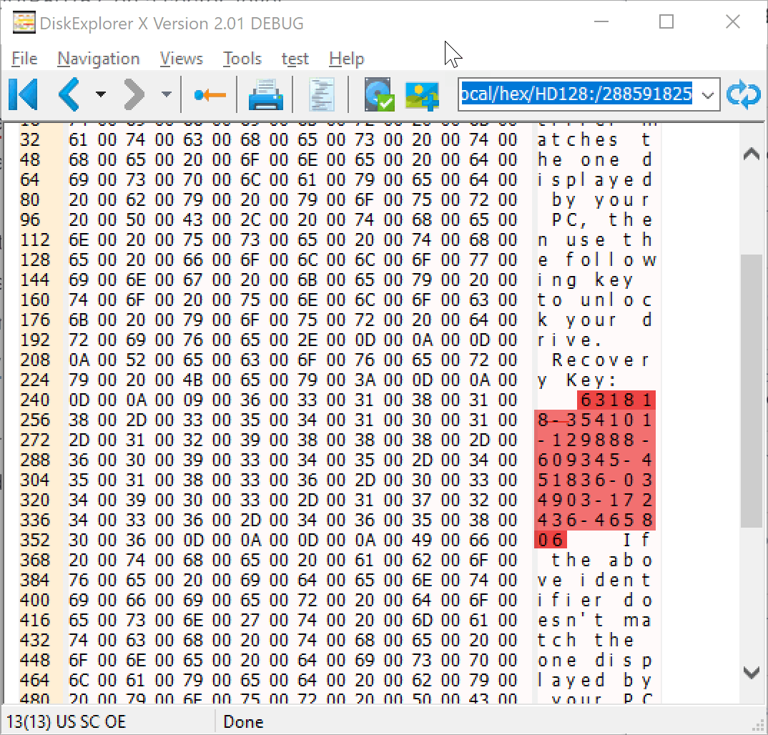Viewport: 768px width, 735px height.
Task: Expand the Back history dropdown arrow
Action: (101, 94)
